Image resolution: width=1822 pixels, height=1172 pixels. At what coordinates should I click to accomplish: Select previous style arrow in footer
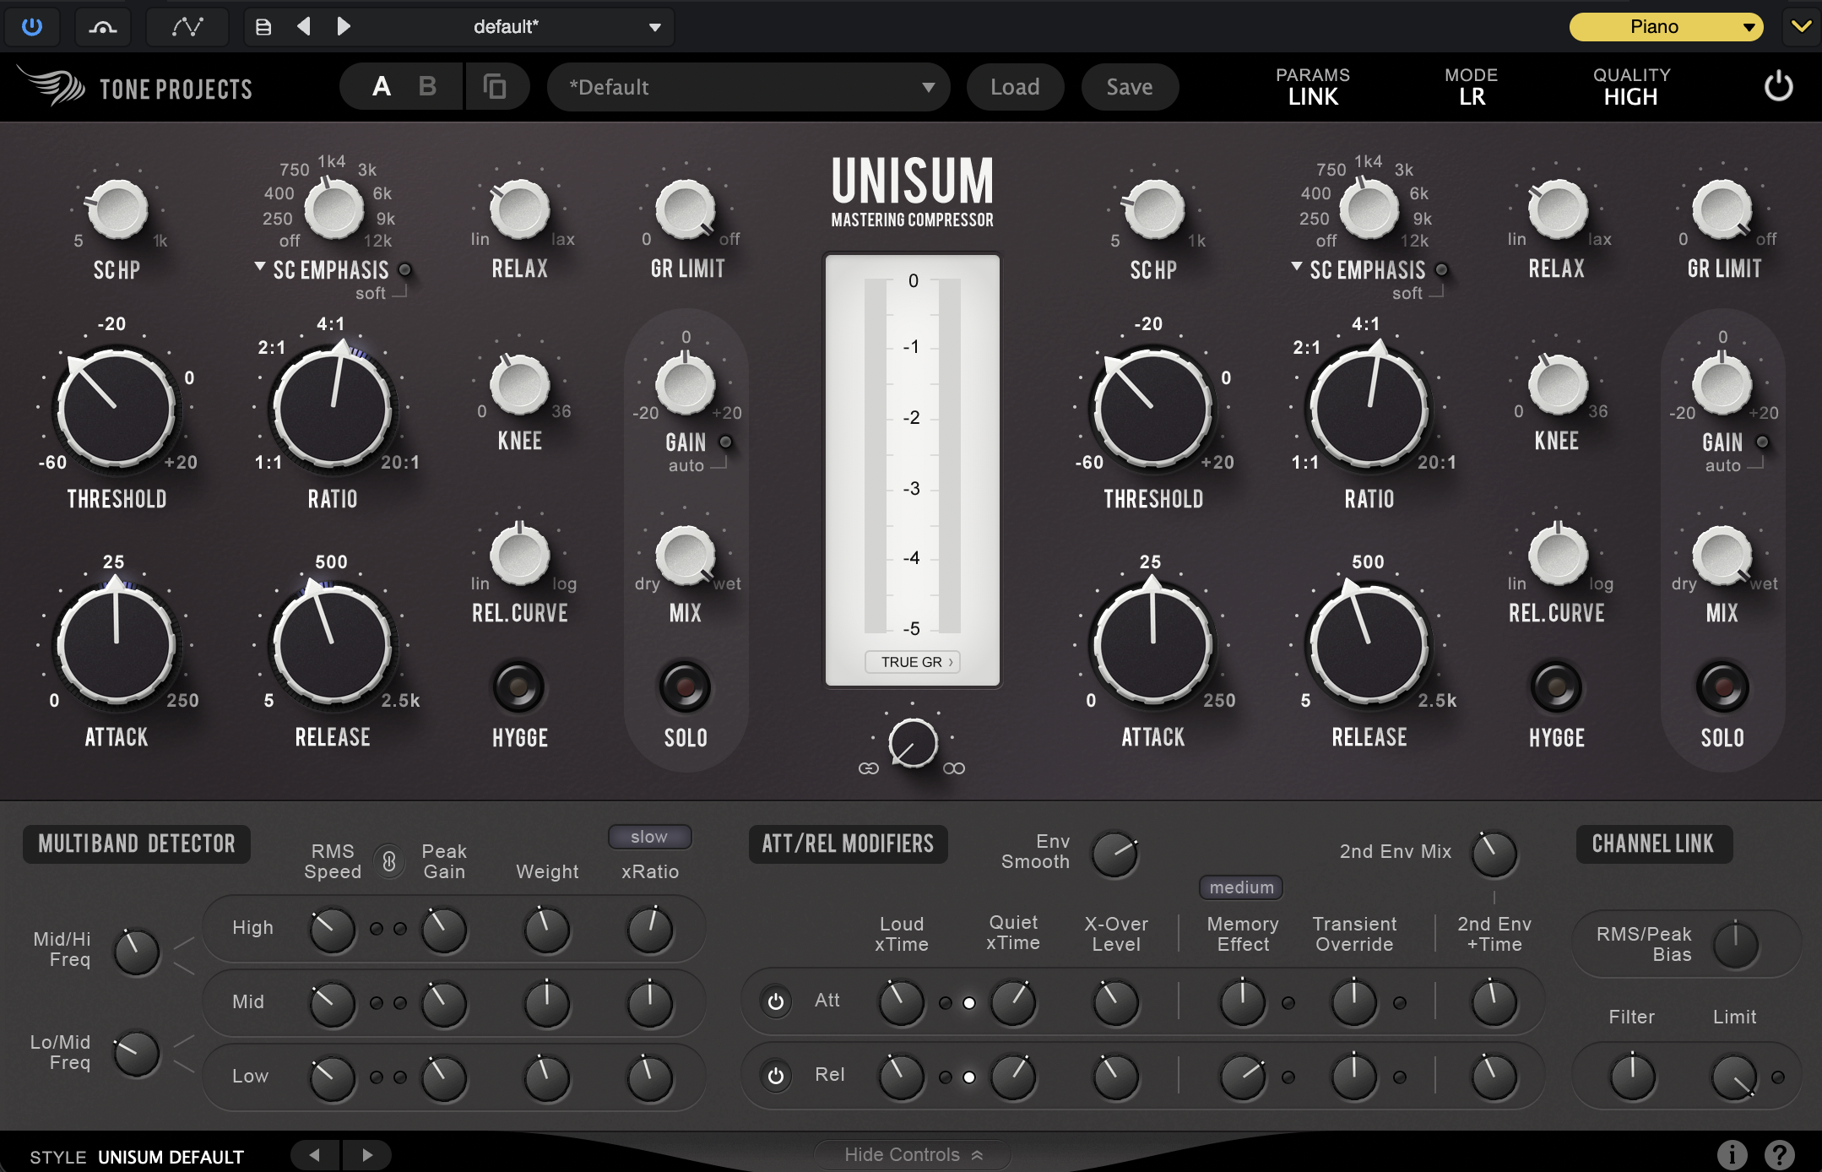315,1154
